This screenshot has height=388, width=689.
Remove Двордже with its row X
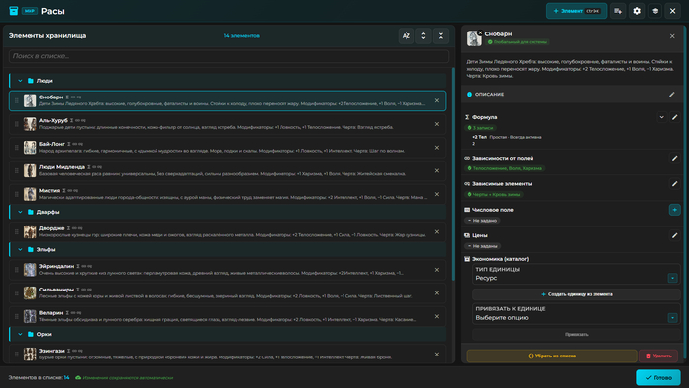[x=437, y=231]
